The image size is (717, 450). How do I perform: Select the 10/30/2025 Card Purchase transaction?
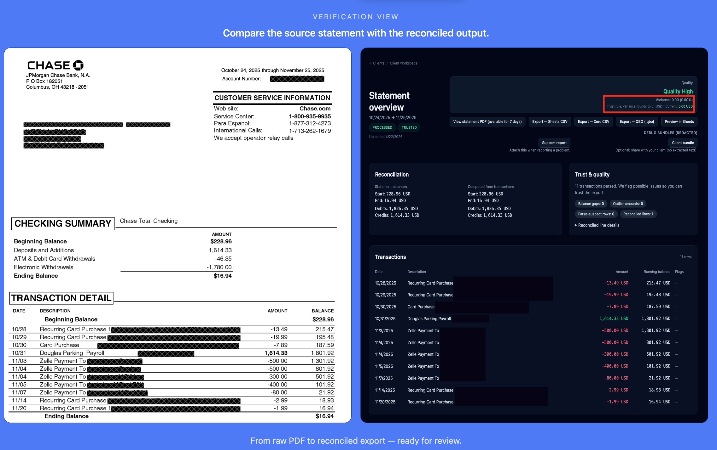point(533,307)
